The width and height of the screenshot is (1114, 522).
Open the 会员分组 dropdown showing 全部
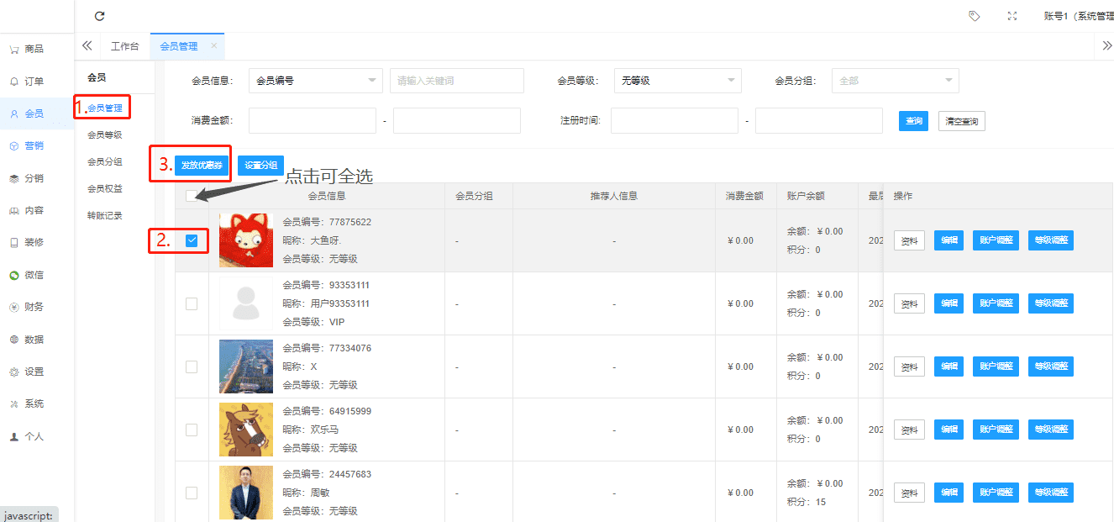[895, 81]
